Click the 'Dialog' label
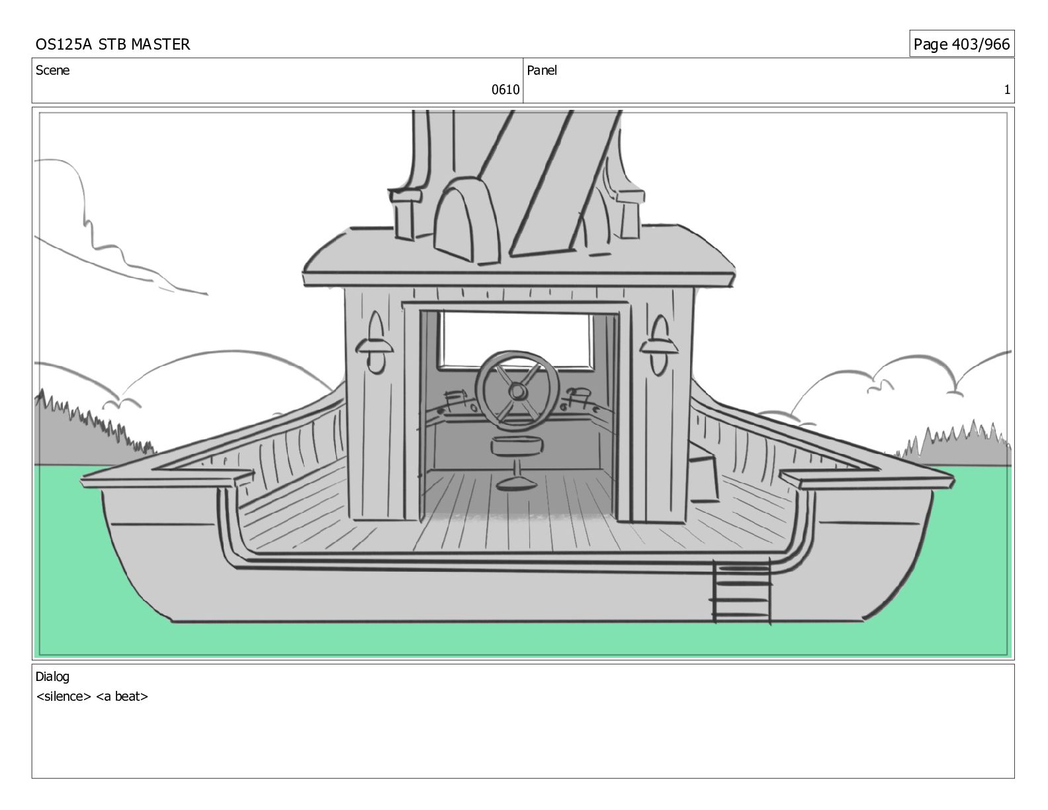 [x=52, y=676]
